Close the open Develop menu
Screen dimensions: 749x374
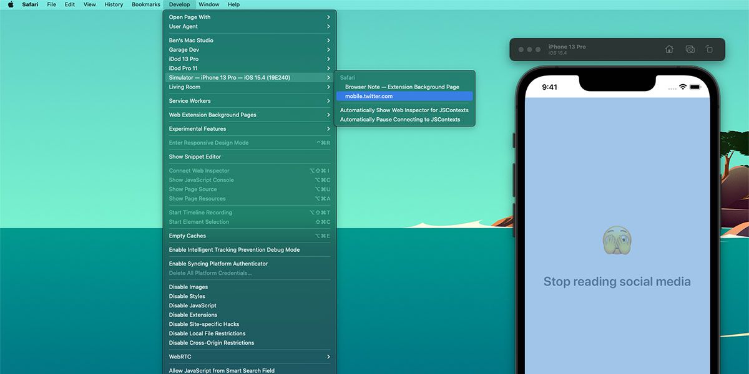click(180, 4)
